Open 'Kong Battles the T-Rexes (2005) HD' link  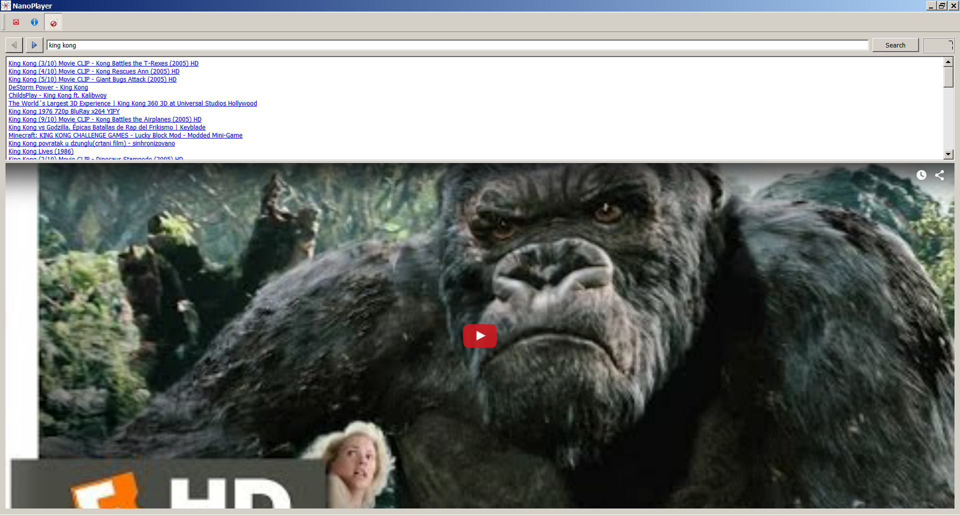pos(103,63)
